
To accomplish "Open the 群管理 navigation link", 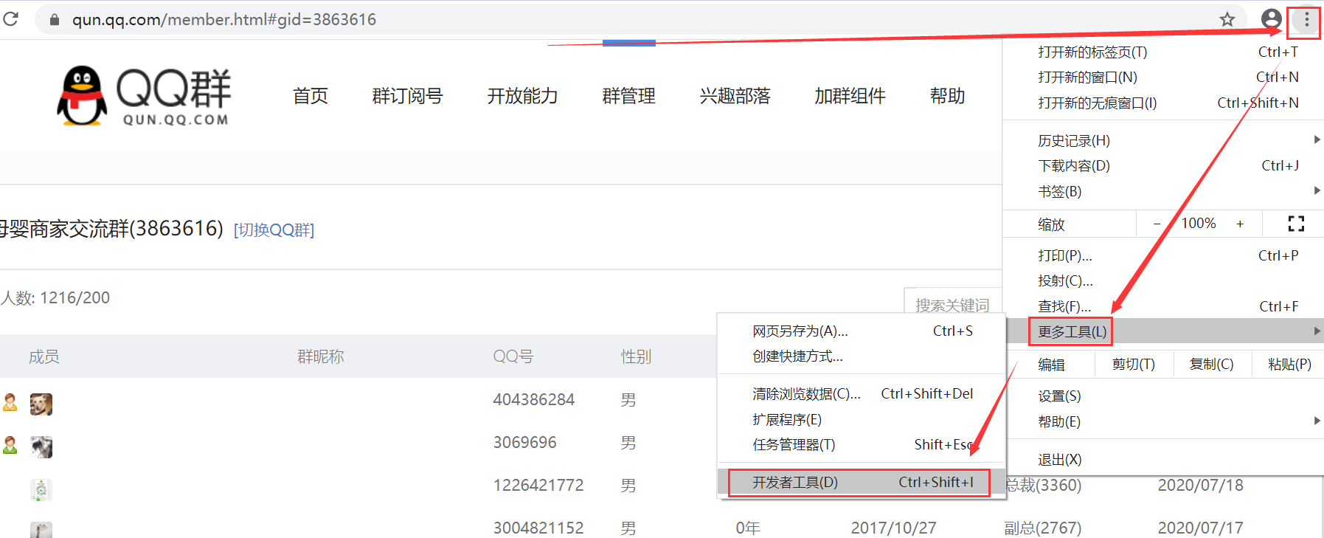I will (628, 96).
